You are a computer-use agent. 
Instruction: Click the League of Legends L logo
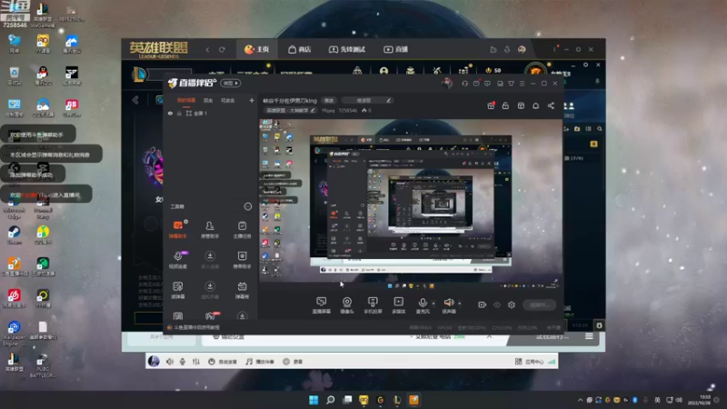139,75
